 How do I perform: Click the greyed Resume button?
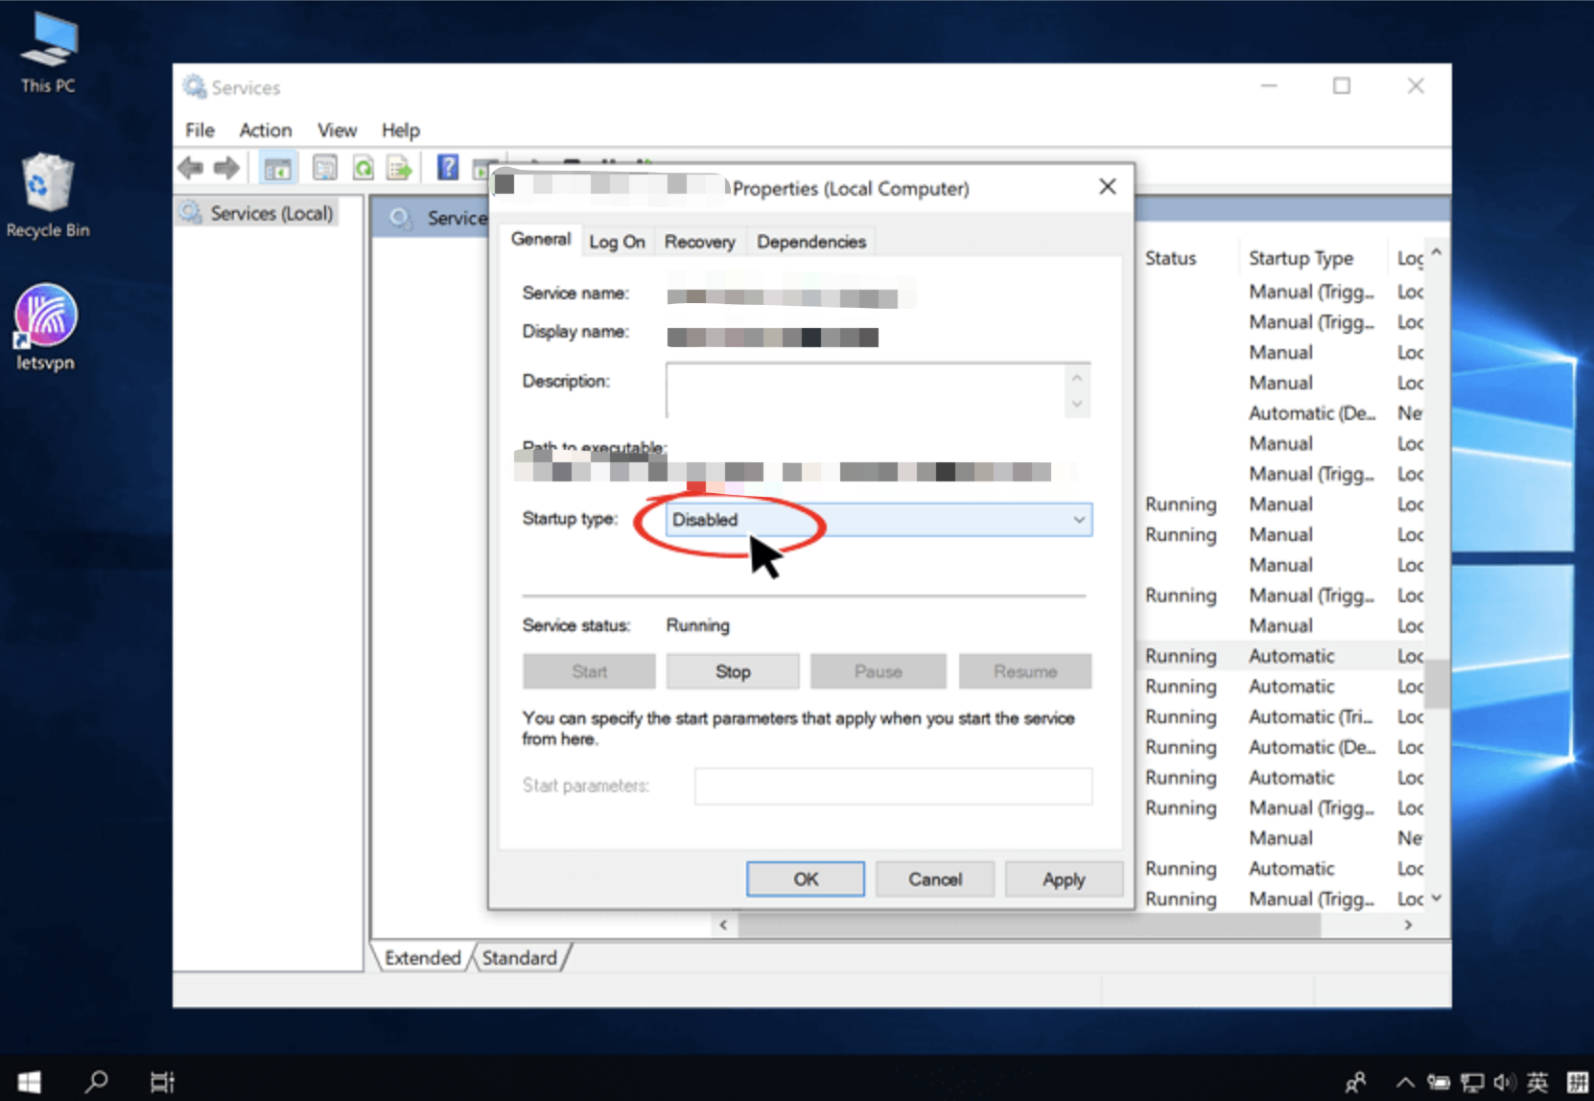click(x=1025, y=671)
